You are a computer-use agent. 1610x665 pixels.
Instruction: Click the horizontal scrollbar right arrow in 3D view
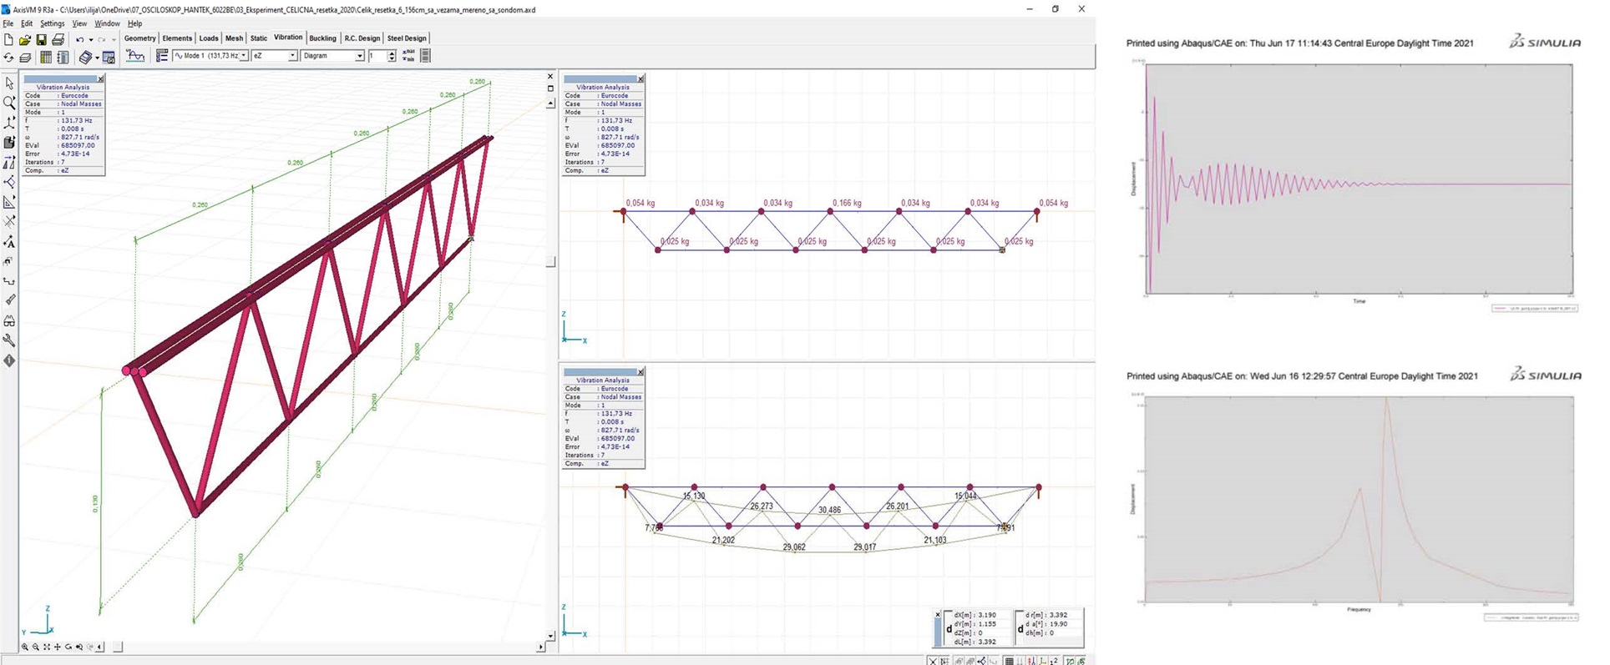tap(540, 647)
